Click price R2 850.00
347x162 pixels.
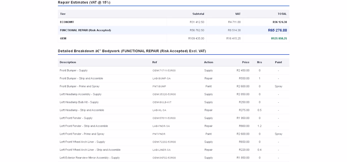243,94
